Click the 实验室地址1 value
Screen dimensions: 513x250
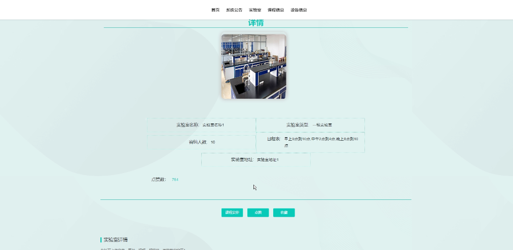[x=268, y=160]
